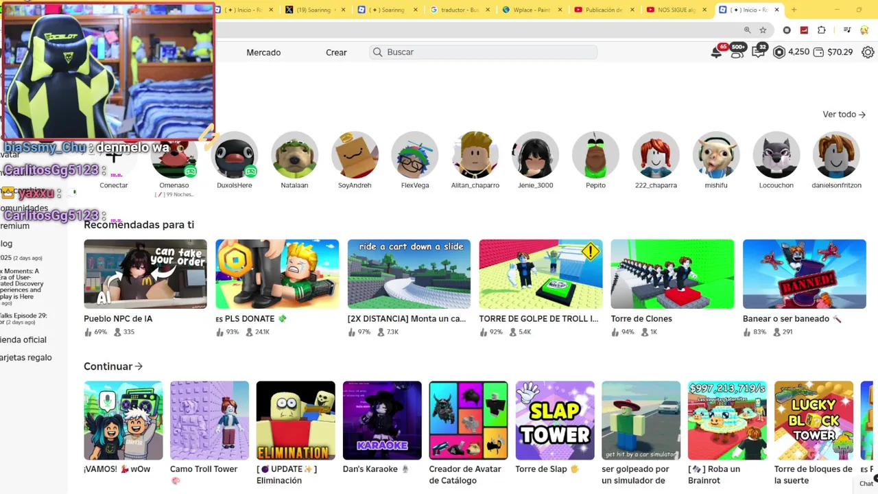
Task: Open the Camo Troll Tower thumbnail
Action: 209,421
